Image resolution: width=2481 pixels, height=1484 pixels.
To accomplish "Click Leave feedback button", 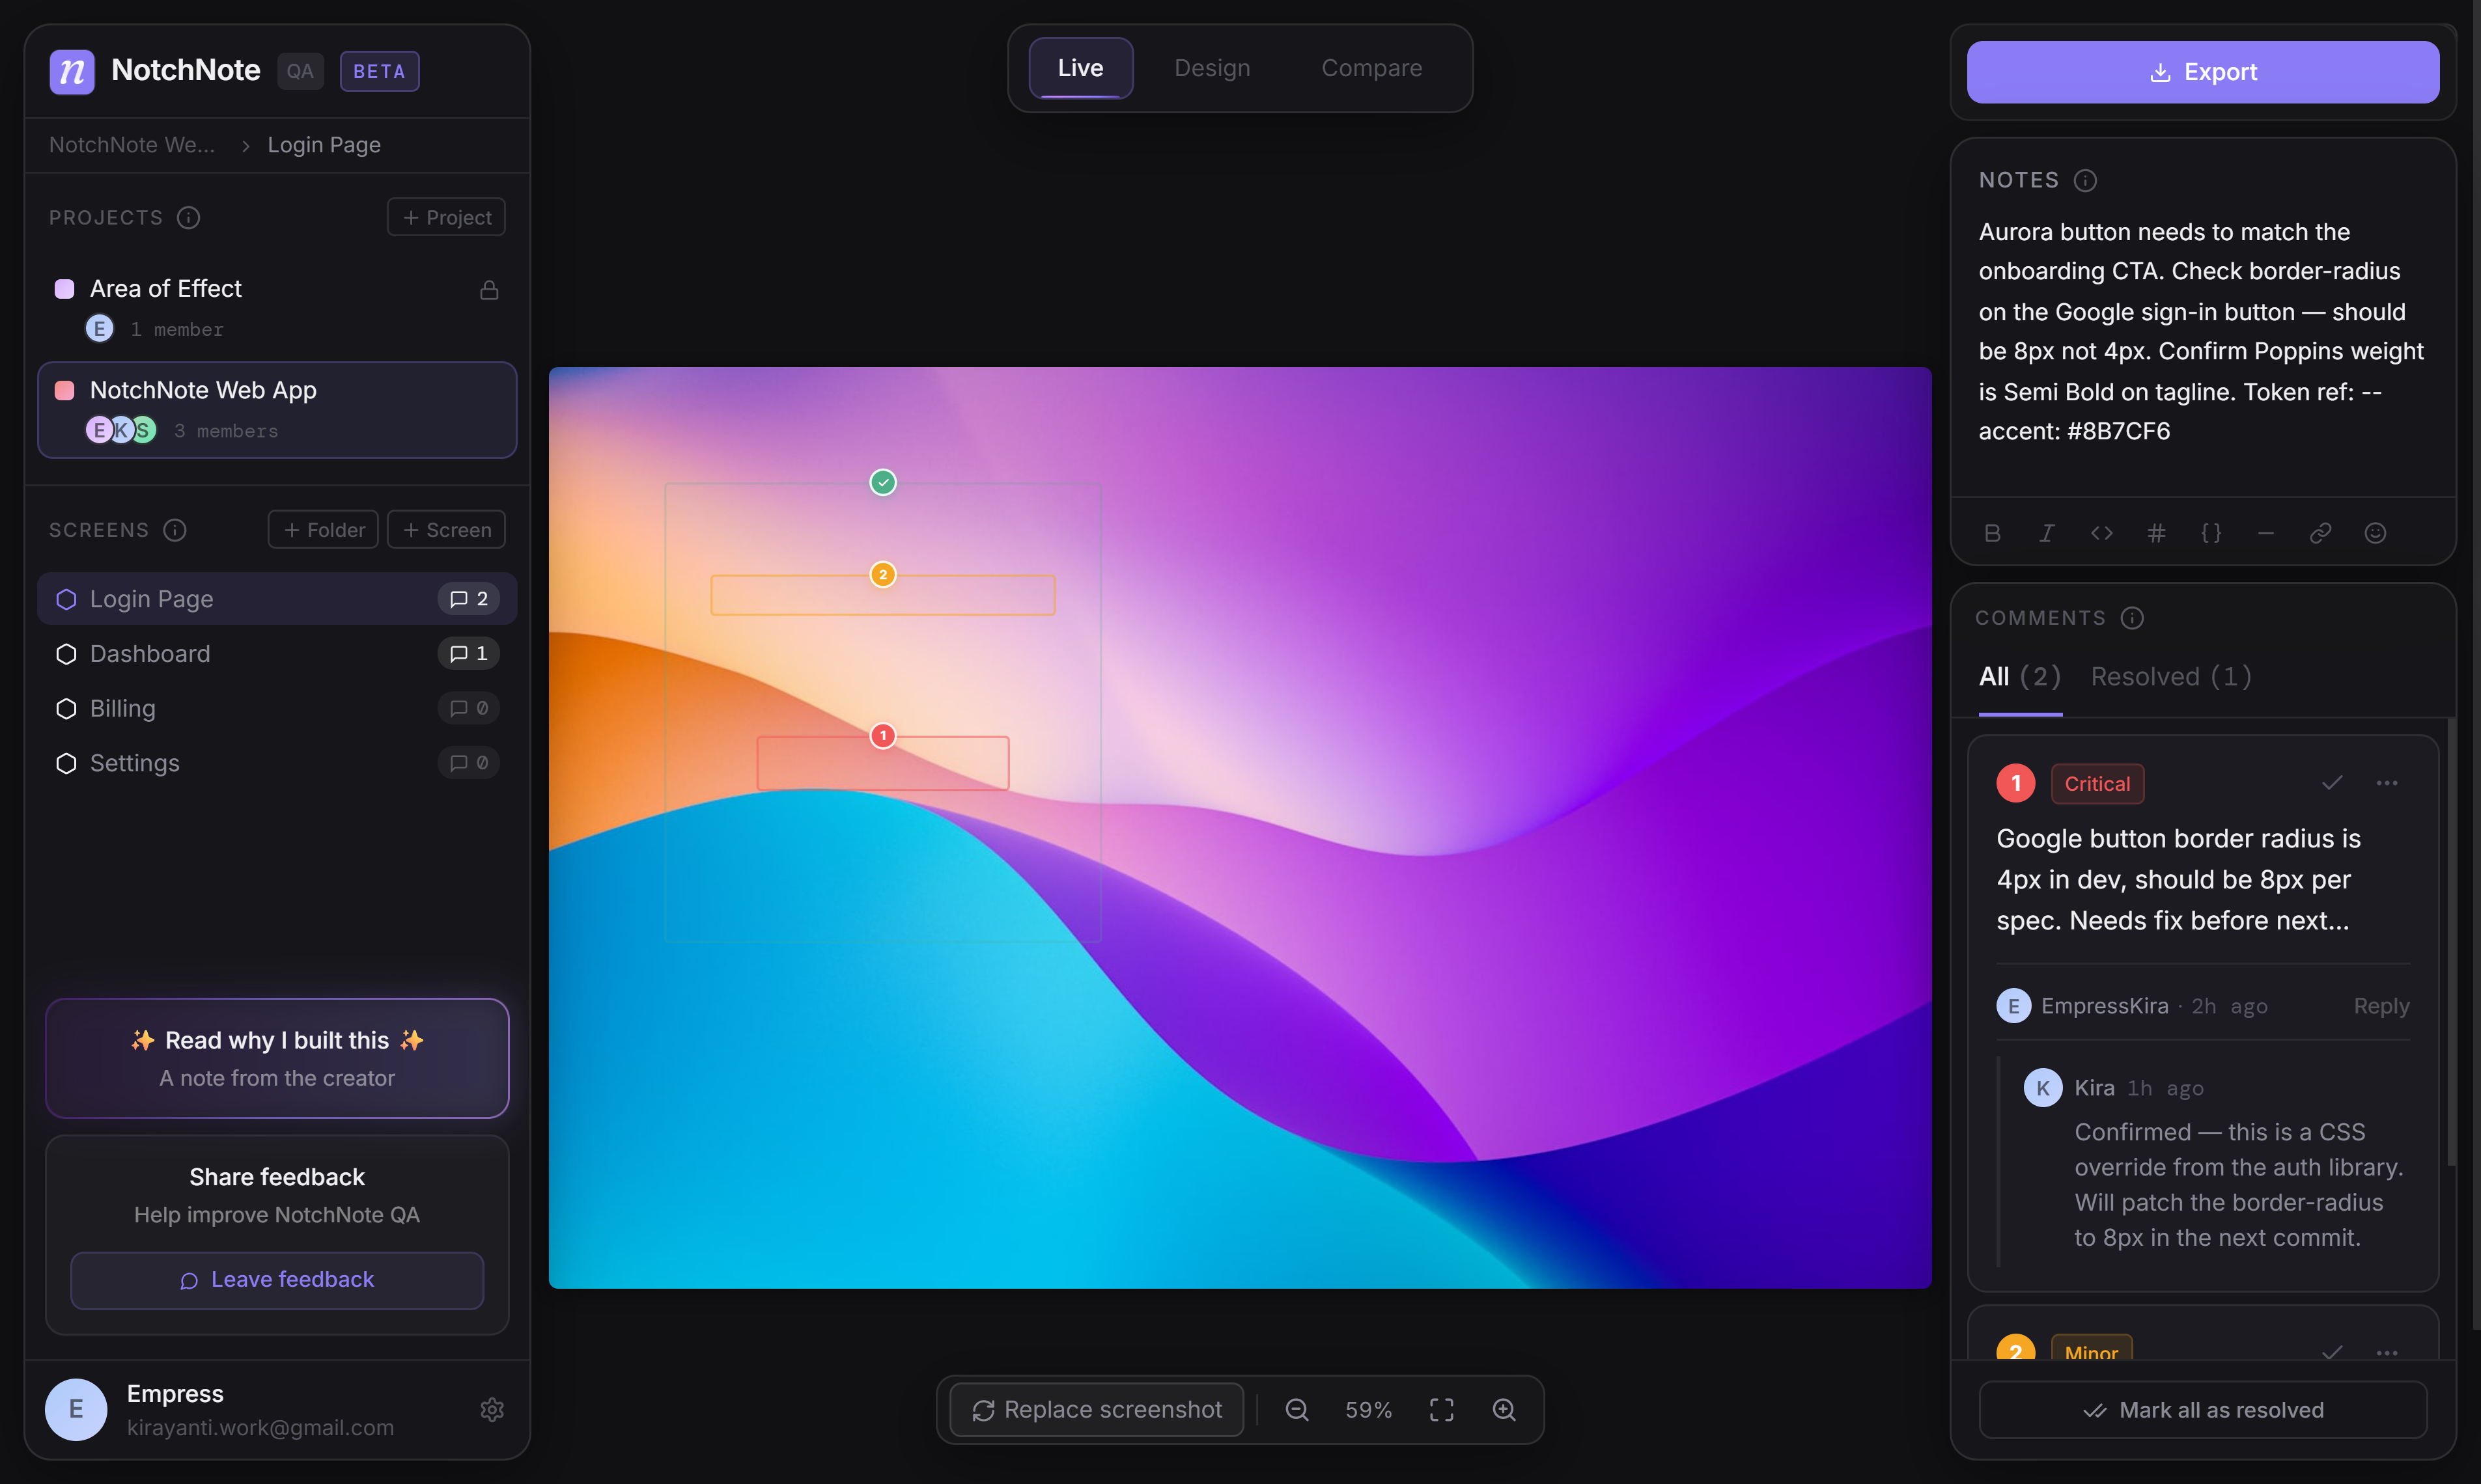I will [277, 1280].
